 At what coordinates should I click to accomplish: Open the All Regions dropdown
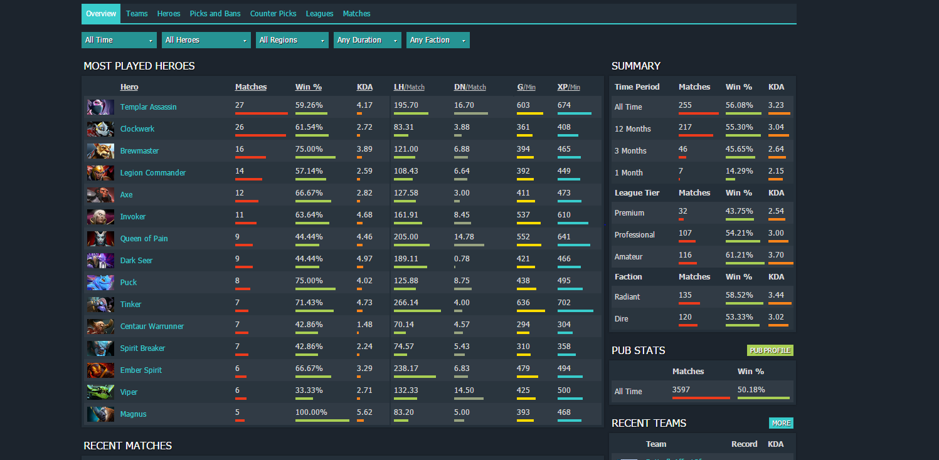[292, 40]
